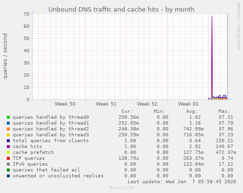The image size is (243, 193).
Task: Click the magenta cache hits swatch
Action: click(x=8, y=147)
